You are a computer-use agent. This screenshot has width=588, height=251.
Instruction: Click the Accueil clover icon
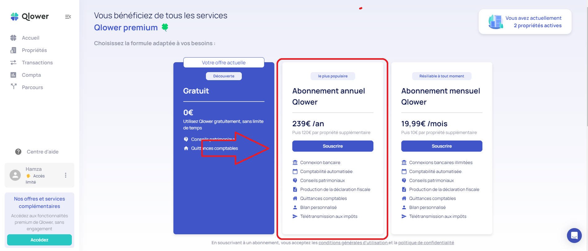click(13, 38)
